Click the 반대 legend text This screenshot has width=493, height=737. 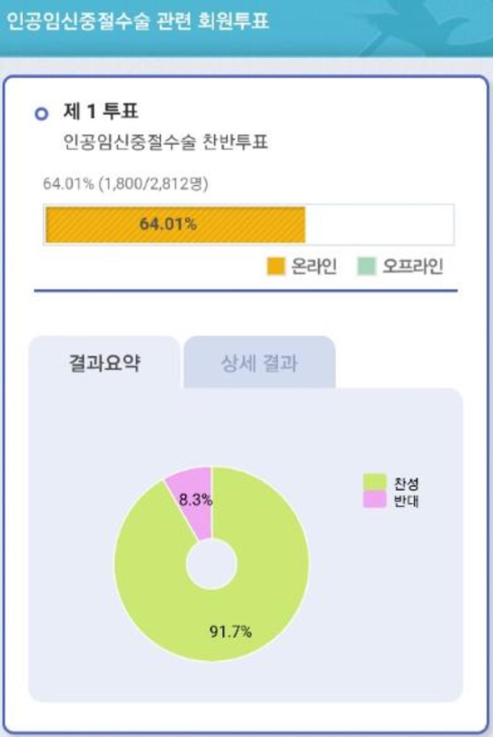tap(406, 501)
